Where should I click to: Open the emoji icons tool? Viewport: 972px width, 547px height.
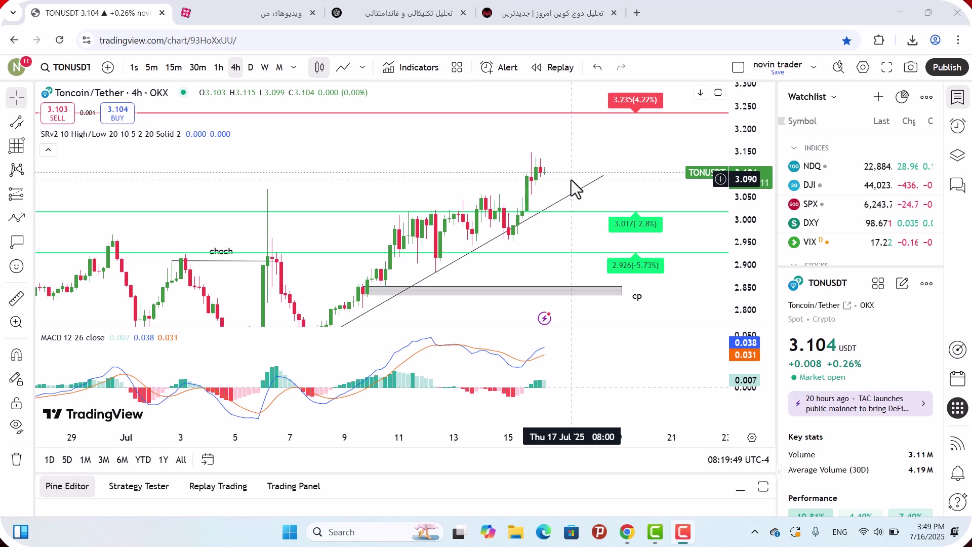pos(17,266)
